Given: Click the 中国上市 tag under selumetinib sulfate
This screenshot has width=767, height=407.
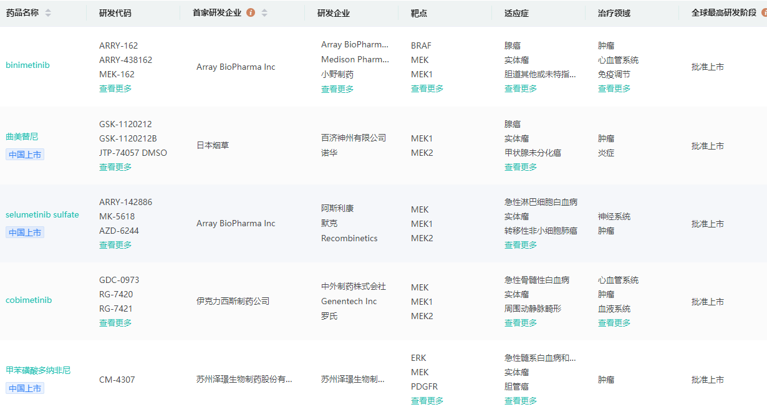Looking at the screenshot, I should point(25,232).
